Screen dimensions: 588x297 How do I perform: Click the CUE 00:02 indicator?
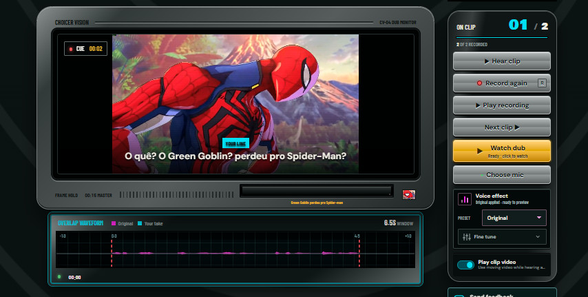(85, 49)
